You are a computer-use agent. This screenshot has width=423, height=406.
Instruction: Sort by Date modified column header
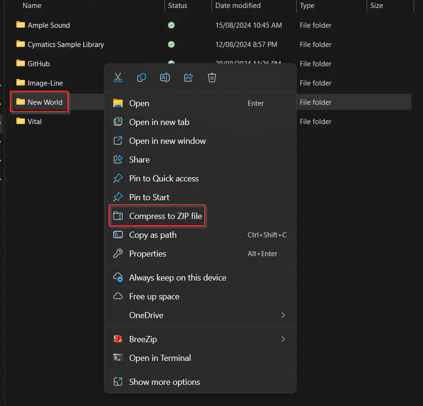coord(238,6)
